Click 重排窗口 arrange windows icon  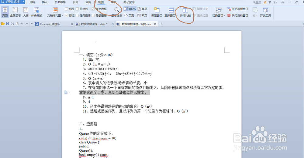coord(171,10)
